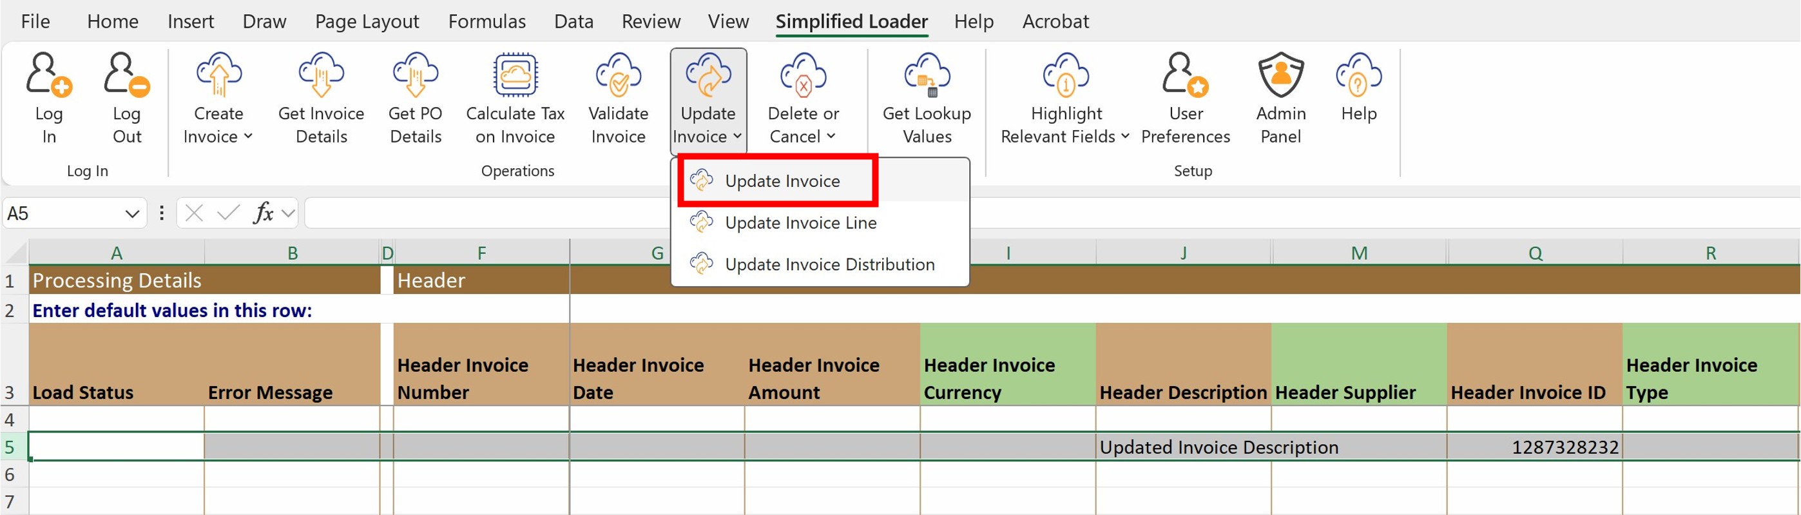The width and height of the screenshot is (1801, 515).
Task: Open the File tab
Action: 35,22
